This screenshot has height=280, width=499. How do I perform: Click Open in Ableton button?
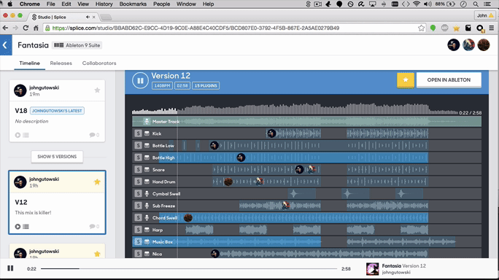click(449, 80)
